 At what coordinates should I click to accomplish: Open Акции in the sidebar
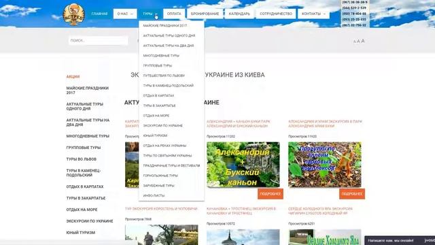(x=73, y=77)
